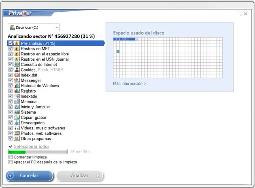Uncheck the Pre-análisis checkbox

click(11, 43)
